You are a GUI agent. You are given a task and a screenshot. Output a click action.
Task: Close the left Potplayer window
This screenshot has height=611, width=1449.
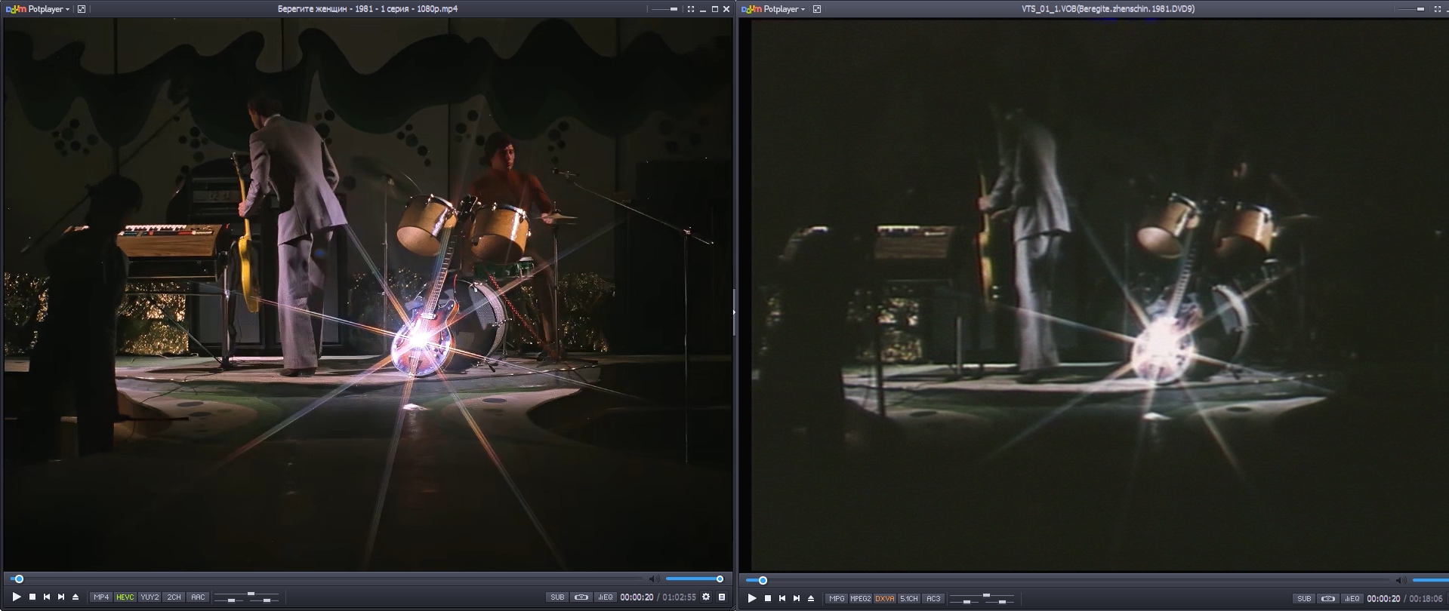click(x=726, y=9)
